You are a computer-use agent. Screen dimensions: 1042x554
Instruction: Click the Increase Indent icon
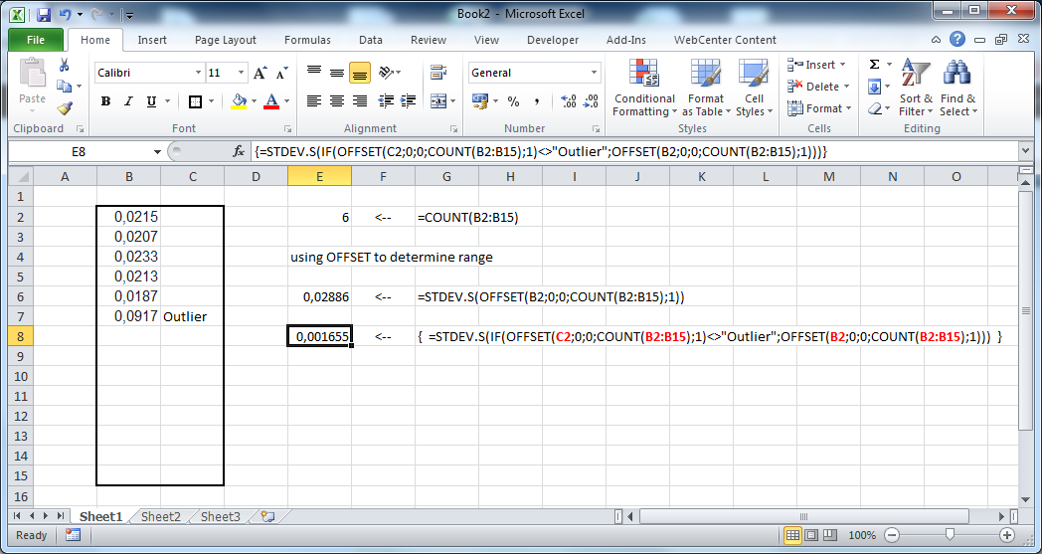[x=409, y=101]
